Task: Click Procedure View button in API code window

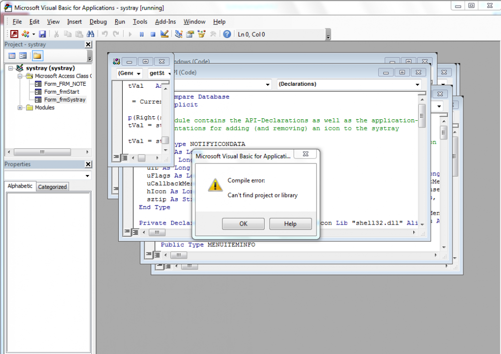Action: (127, 232)
